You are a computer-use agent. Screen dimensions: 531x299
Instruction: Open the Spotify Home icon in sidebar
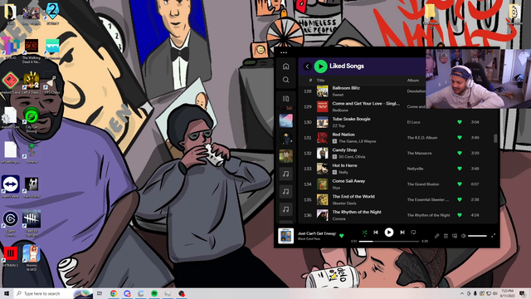pyautogui.click(x=285, y=66)
